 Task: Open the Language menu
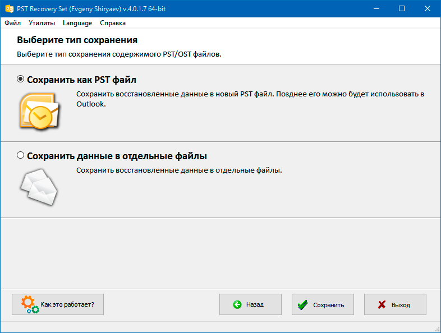77,23
